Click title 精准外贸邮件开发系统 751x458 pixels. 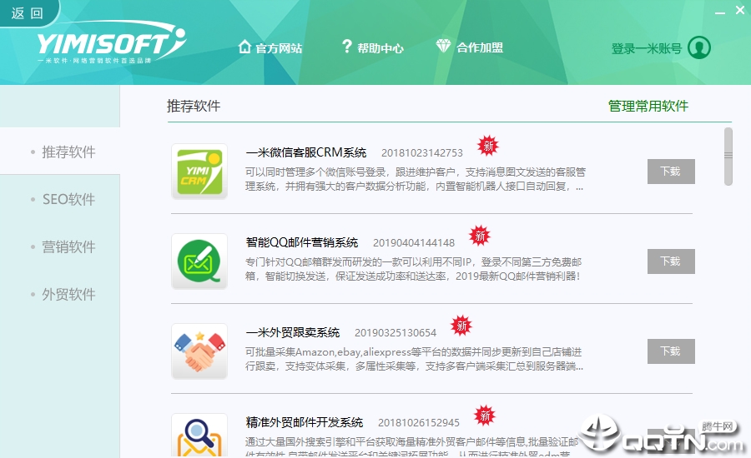(304, 422)
